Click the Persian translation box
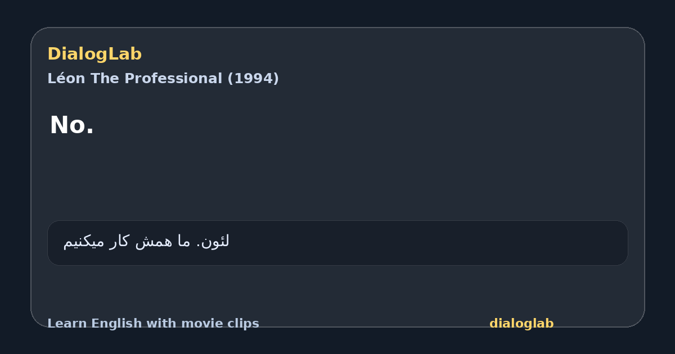The height and width of the screenshot is (354, 675). pyautogui.click(x=337, y=243)
